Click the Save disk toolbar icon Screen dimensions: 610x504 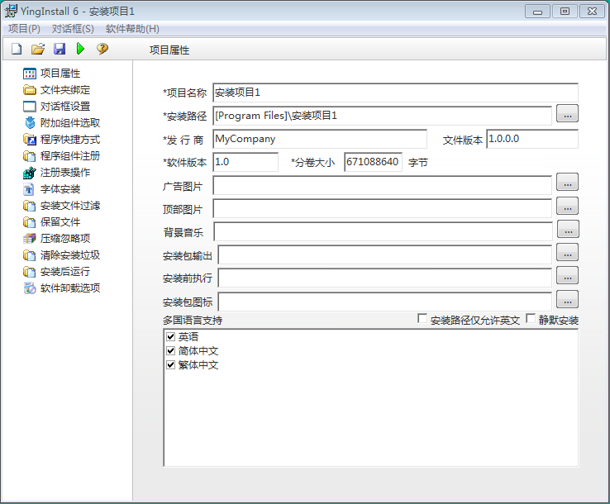pos(60,50)
